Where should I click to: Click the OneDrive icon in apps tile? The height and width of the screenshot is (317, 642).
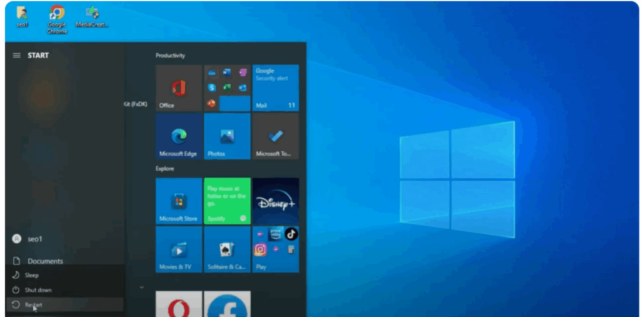pos(212,73)
